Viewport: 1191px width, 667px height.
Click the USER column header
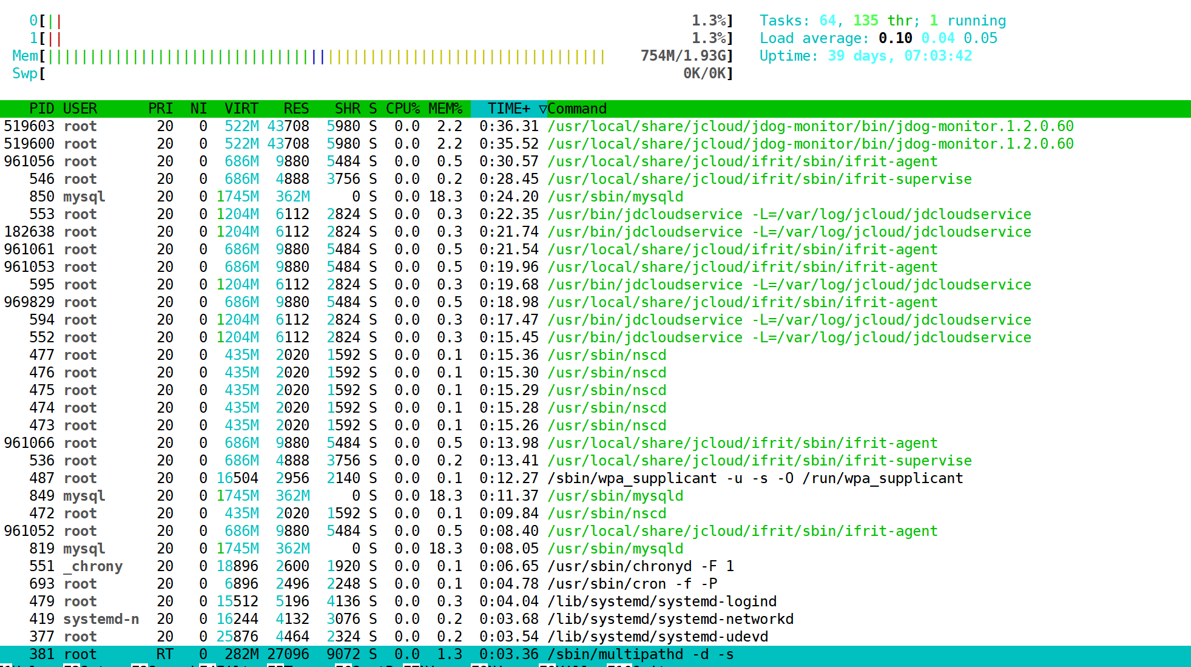point(80,109)
